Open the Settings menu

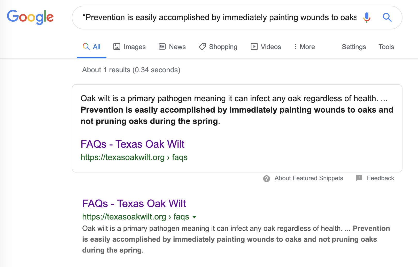(x=354, y=47)
